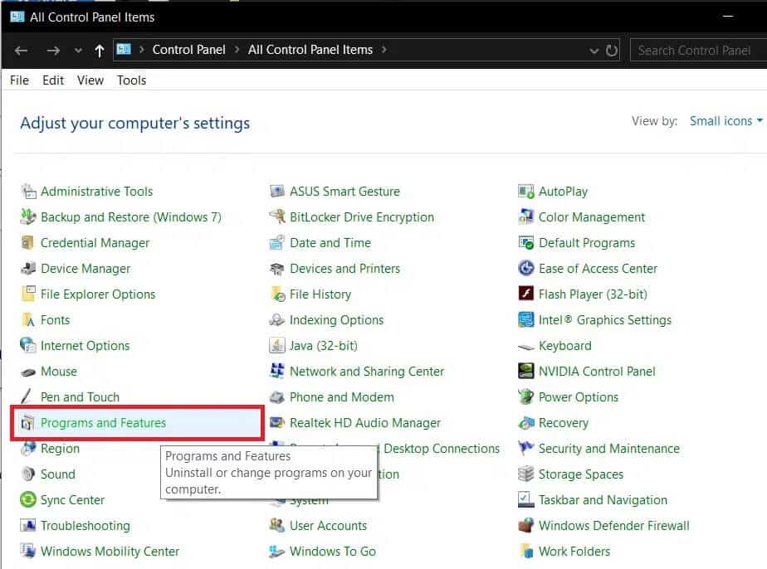This screenshot has height=569, width=767.
Task: Expand chevron before Control Panel breadcrumb
Action: pos(142,50)
